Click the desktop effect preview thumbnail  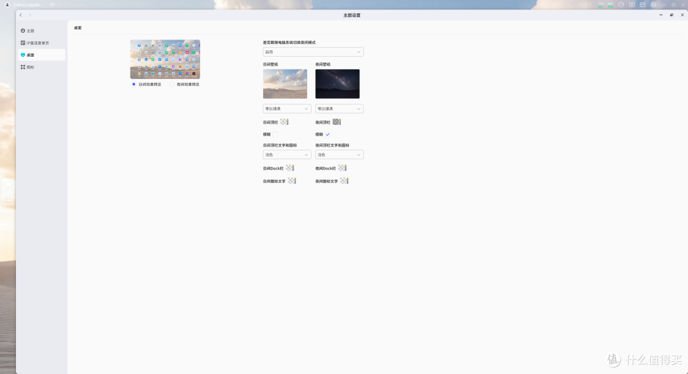point(165,59)
